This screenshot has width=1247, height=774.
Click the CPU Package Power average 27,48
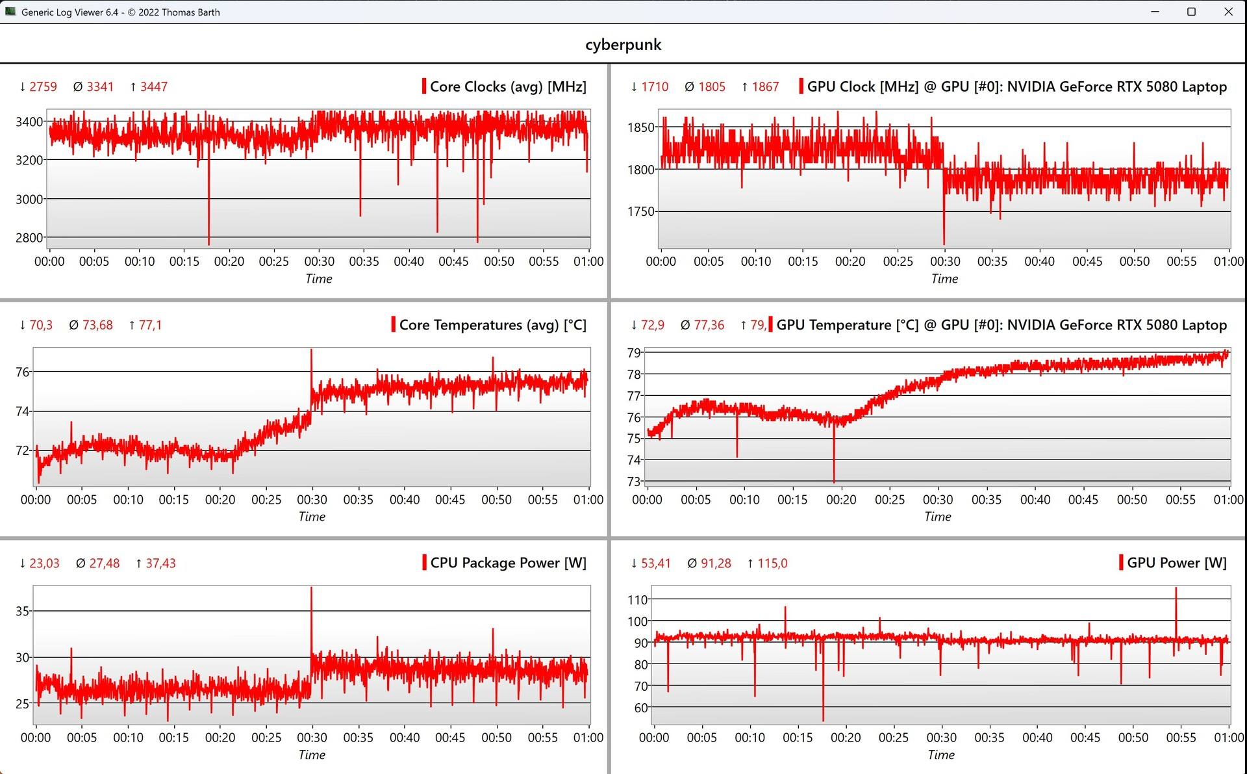[x=105, y=563]
